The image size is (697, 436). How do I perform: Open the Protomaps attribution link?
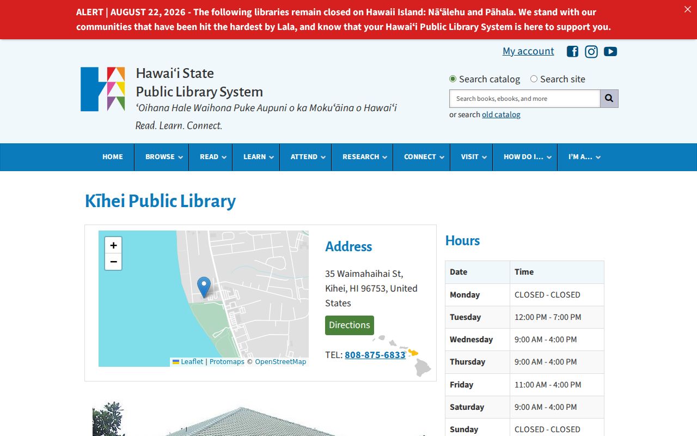pyautogui.click(x=227, y=362)
